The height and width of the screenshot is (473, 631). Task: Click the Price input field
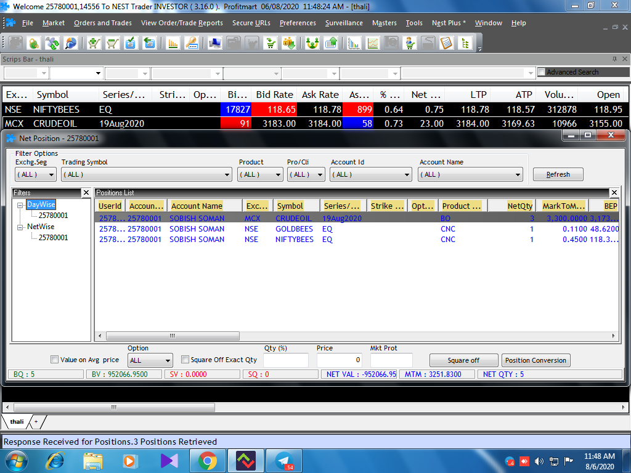coord(340,360)
